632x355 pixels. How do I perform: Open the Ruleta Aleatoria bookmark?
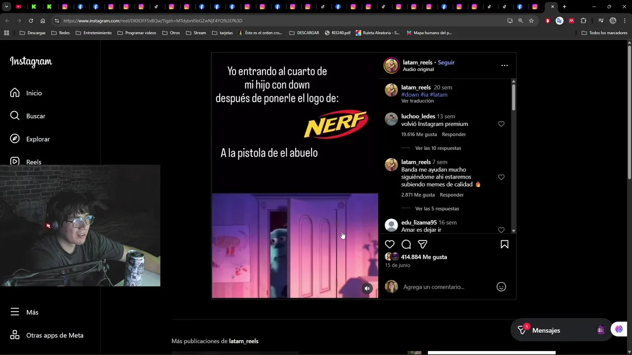[x=378, y=33]
